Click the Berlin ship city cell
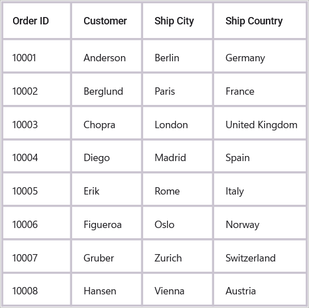Viewport: 309px width, 308px height. click(x=178, y=56)
